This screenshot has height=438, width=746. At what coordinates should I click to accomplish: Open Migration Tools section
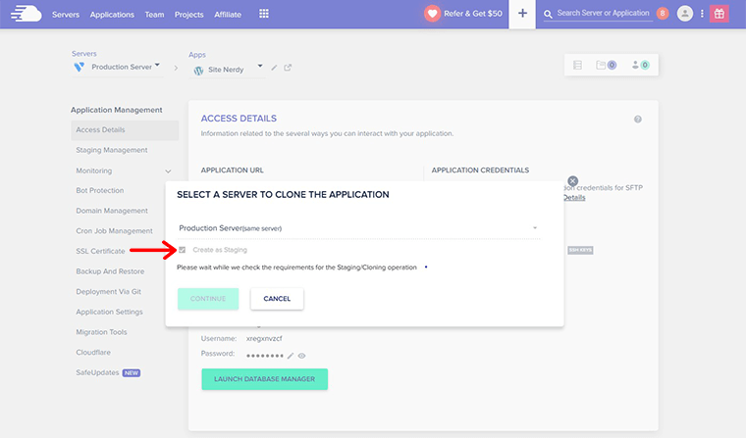pyautogui.click(x=101, y=332)
